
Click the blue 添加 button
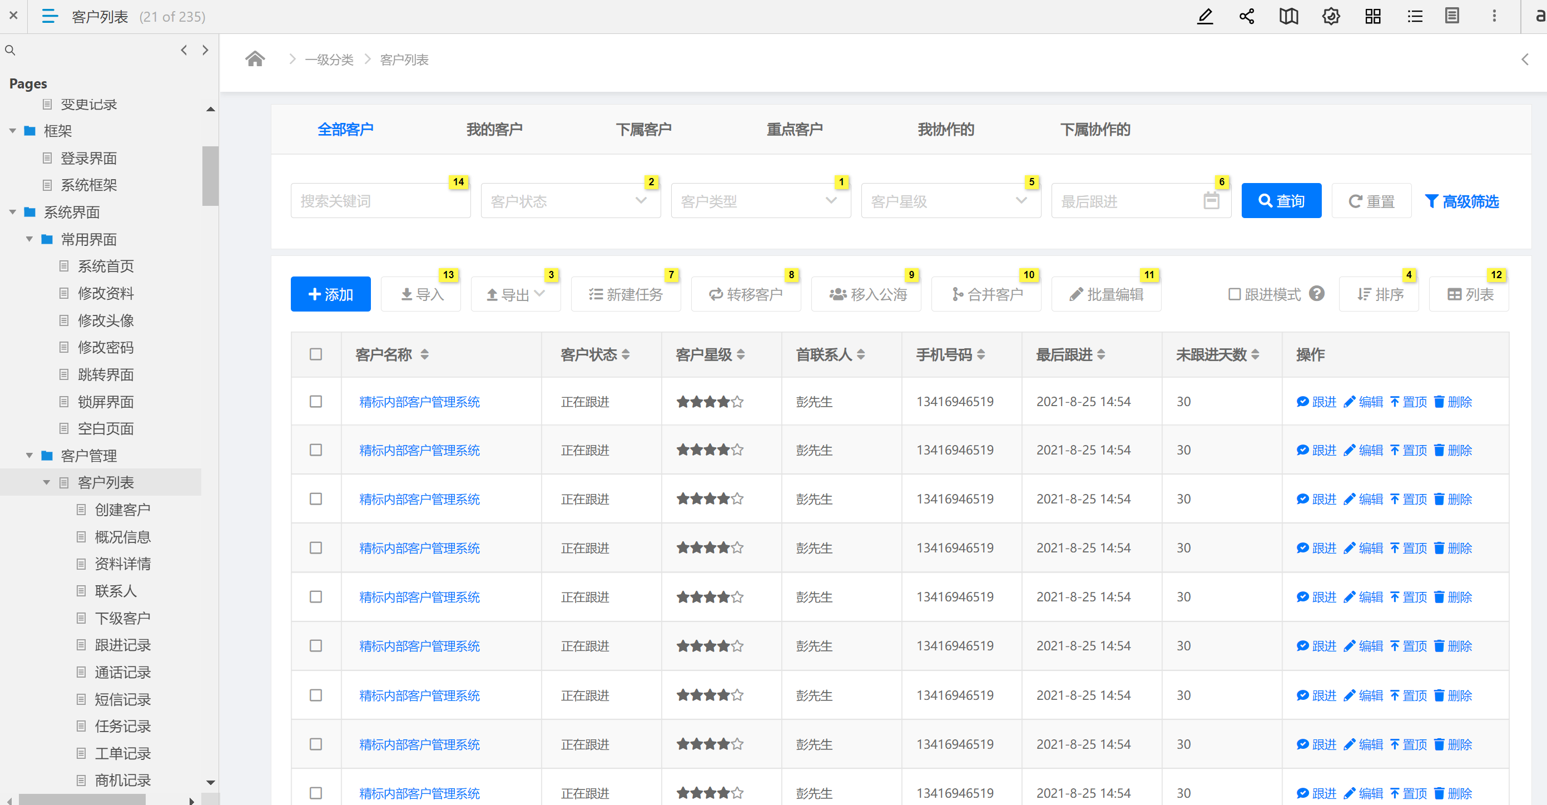(330, 294)
